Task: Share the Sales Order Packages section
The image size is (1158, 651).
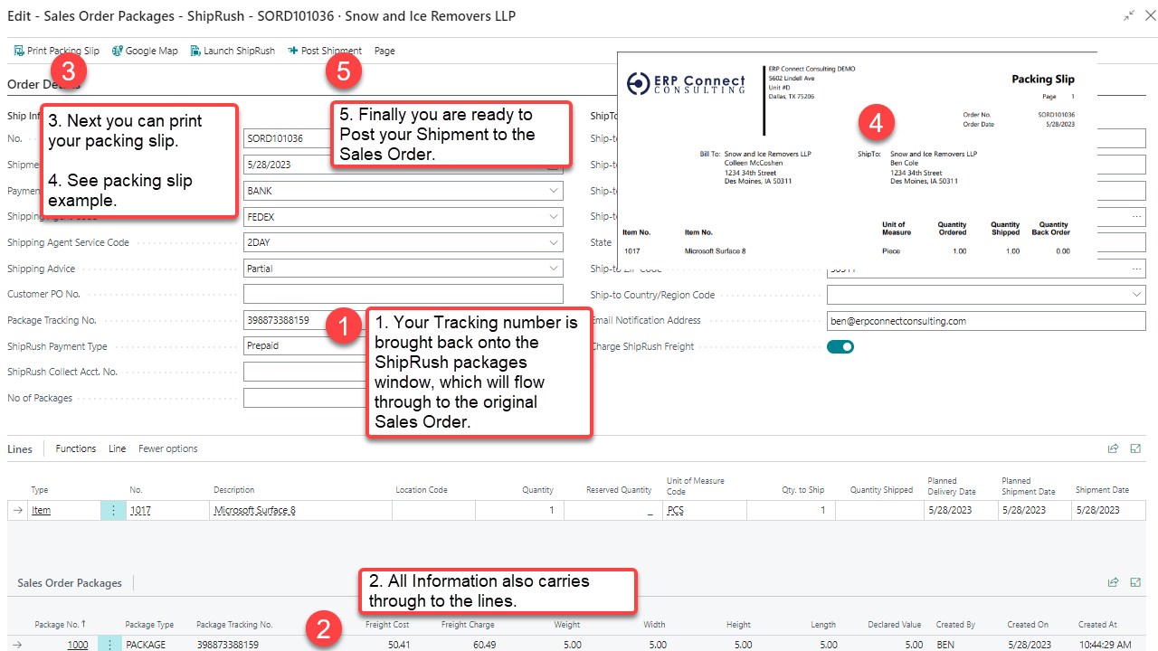Action: pyautogui.click(x=1114, y=582)
